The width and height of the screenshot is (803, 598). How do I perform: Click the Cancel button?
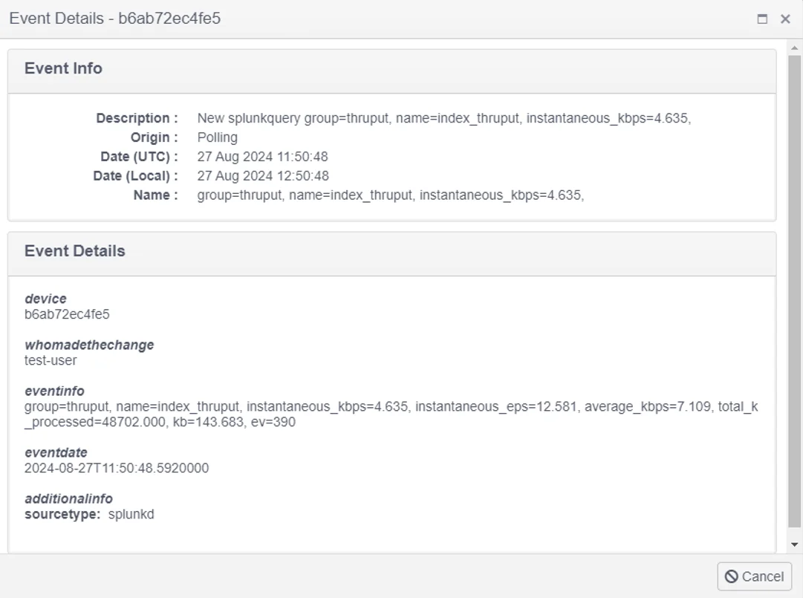(755, 576)
